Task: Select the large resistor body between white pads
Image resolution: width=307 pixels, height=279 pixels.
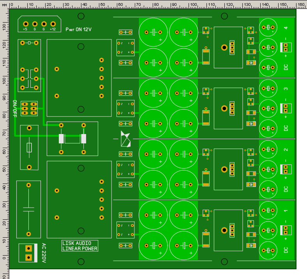Action: (72, 139)
